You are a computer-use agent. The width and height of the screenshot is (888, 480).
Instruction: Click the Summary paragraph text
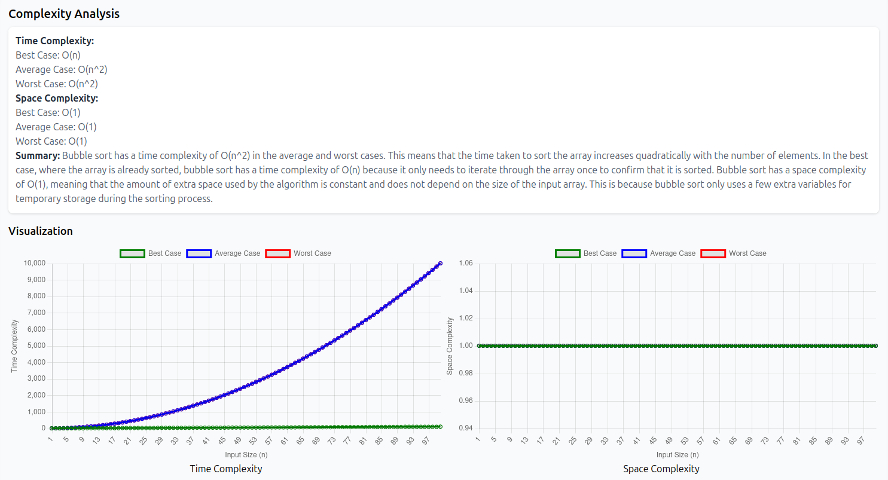[x=443, y=177]
